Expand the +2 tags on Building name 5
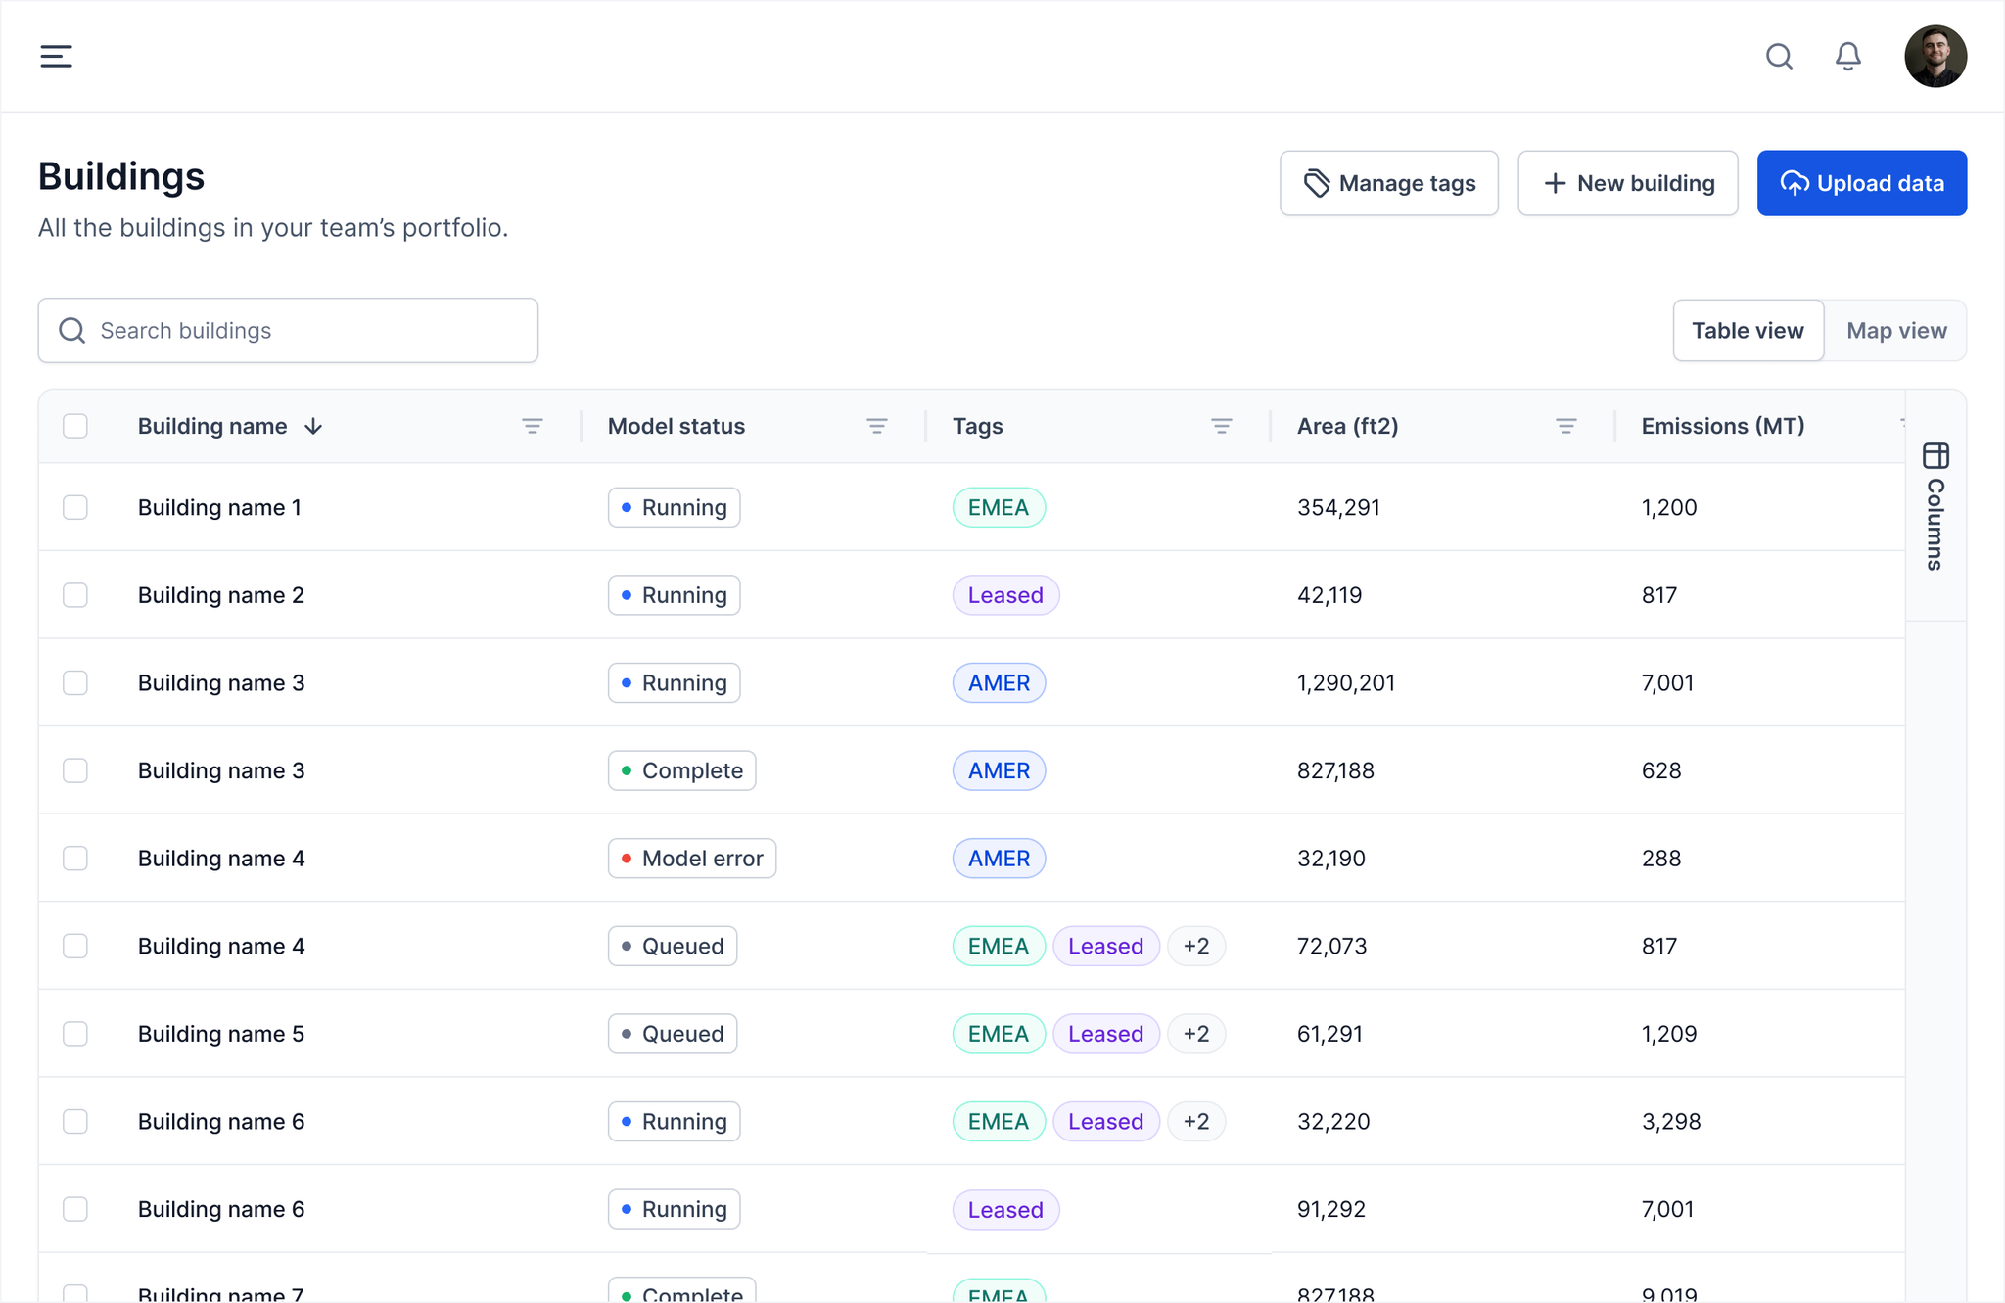The width and height of the screenshot is (2005, 1303). 1195,1034
